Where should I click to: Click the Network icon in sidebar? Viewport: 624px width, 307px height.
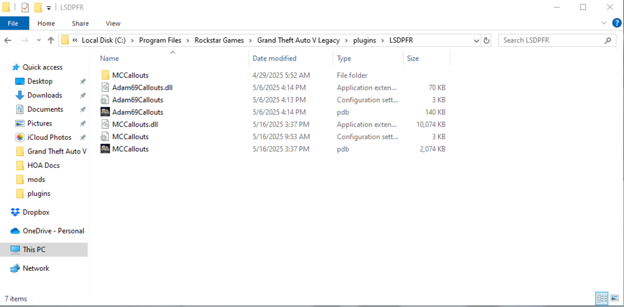click(x=15, y=268)
